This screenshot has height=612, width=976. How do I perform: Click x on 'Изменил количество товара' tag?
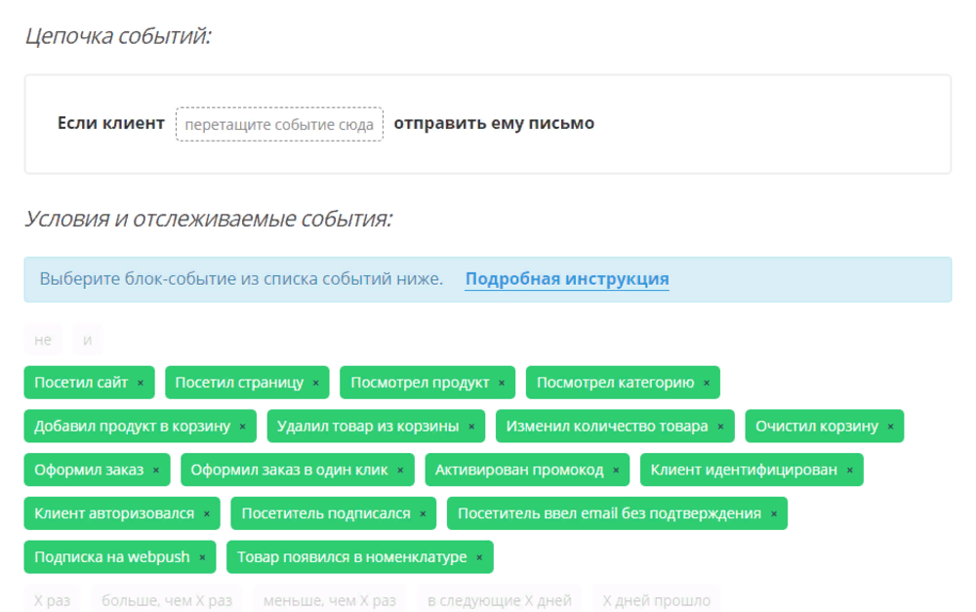pyautogui.click(x=721, y=427)
